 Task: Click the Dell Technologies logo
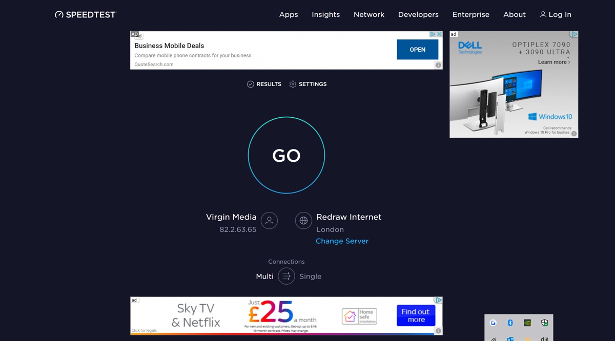tap(470, 48)
